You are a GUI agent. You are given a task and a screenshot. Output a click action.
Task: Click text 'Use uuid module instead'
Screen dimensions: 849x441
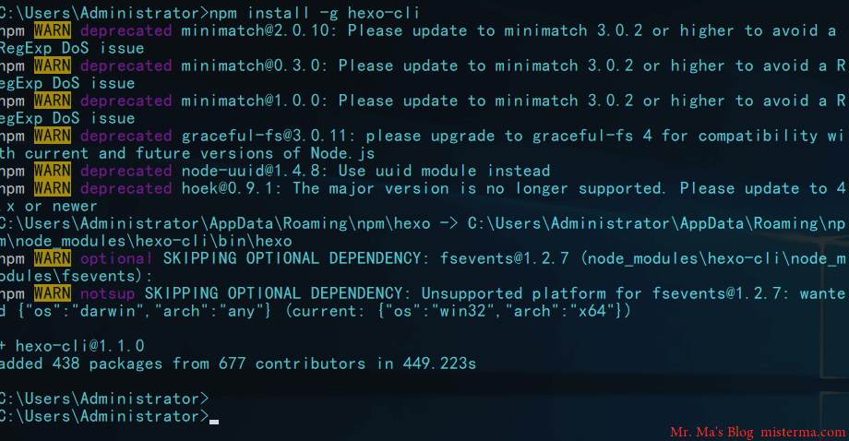click(444, 171)
